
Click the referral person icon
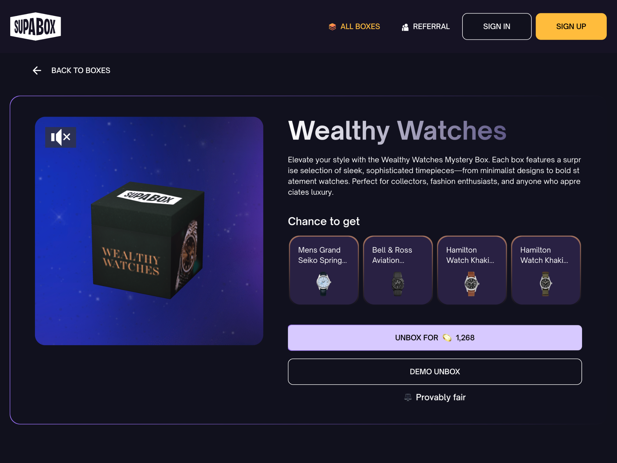pos(405,27)
